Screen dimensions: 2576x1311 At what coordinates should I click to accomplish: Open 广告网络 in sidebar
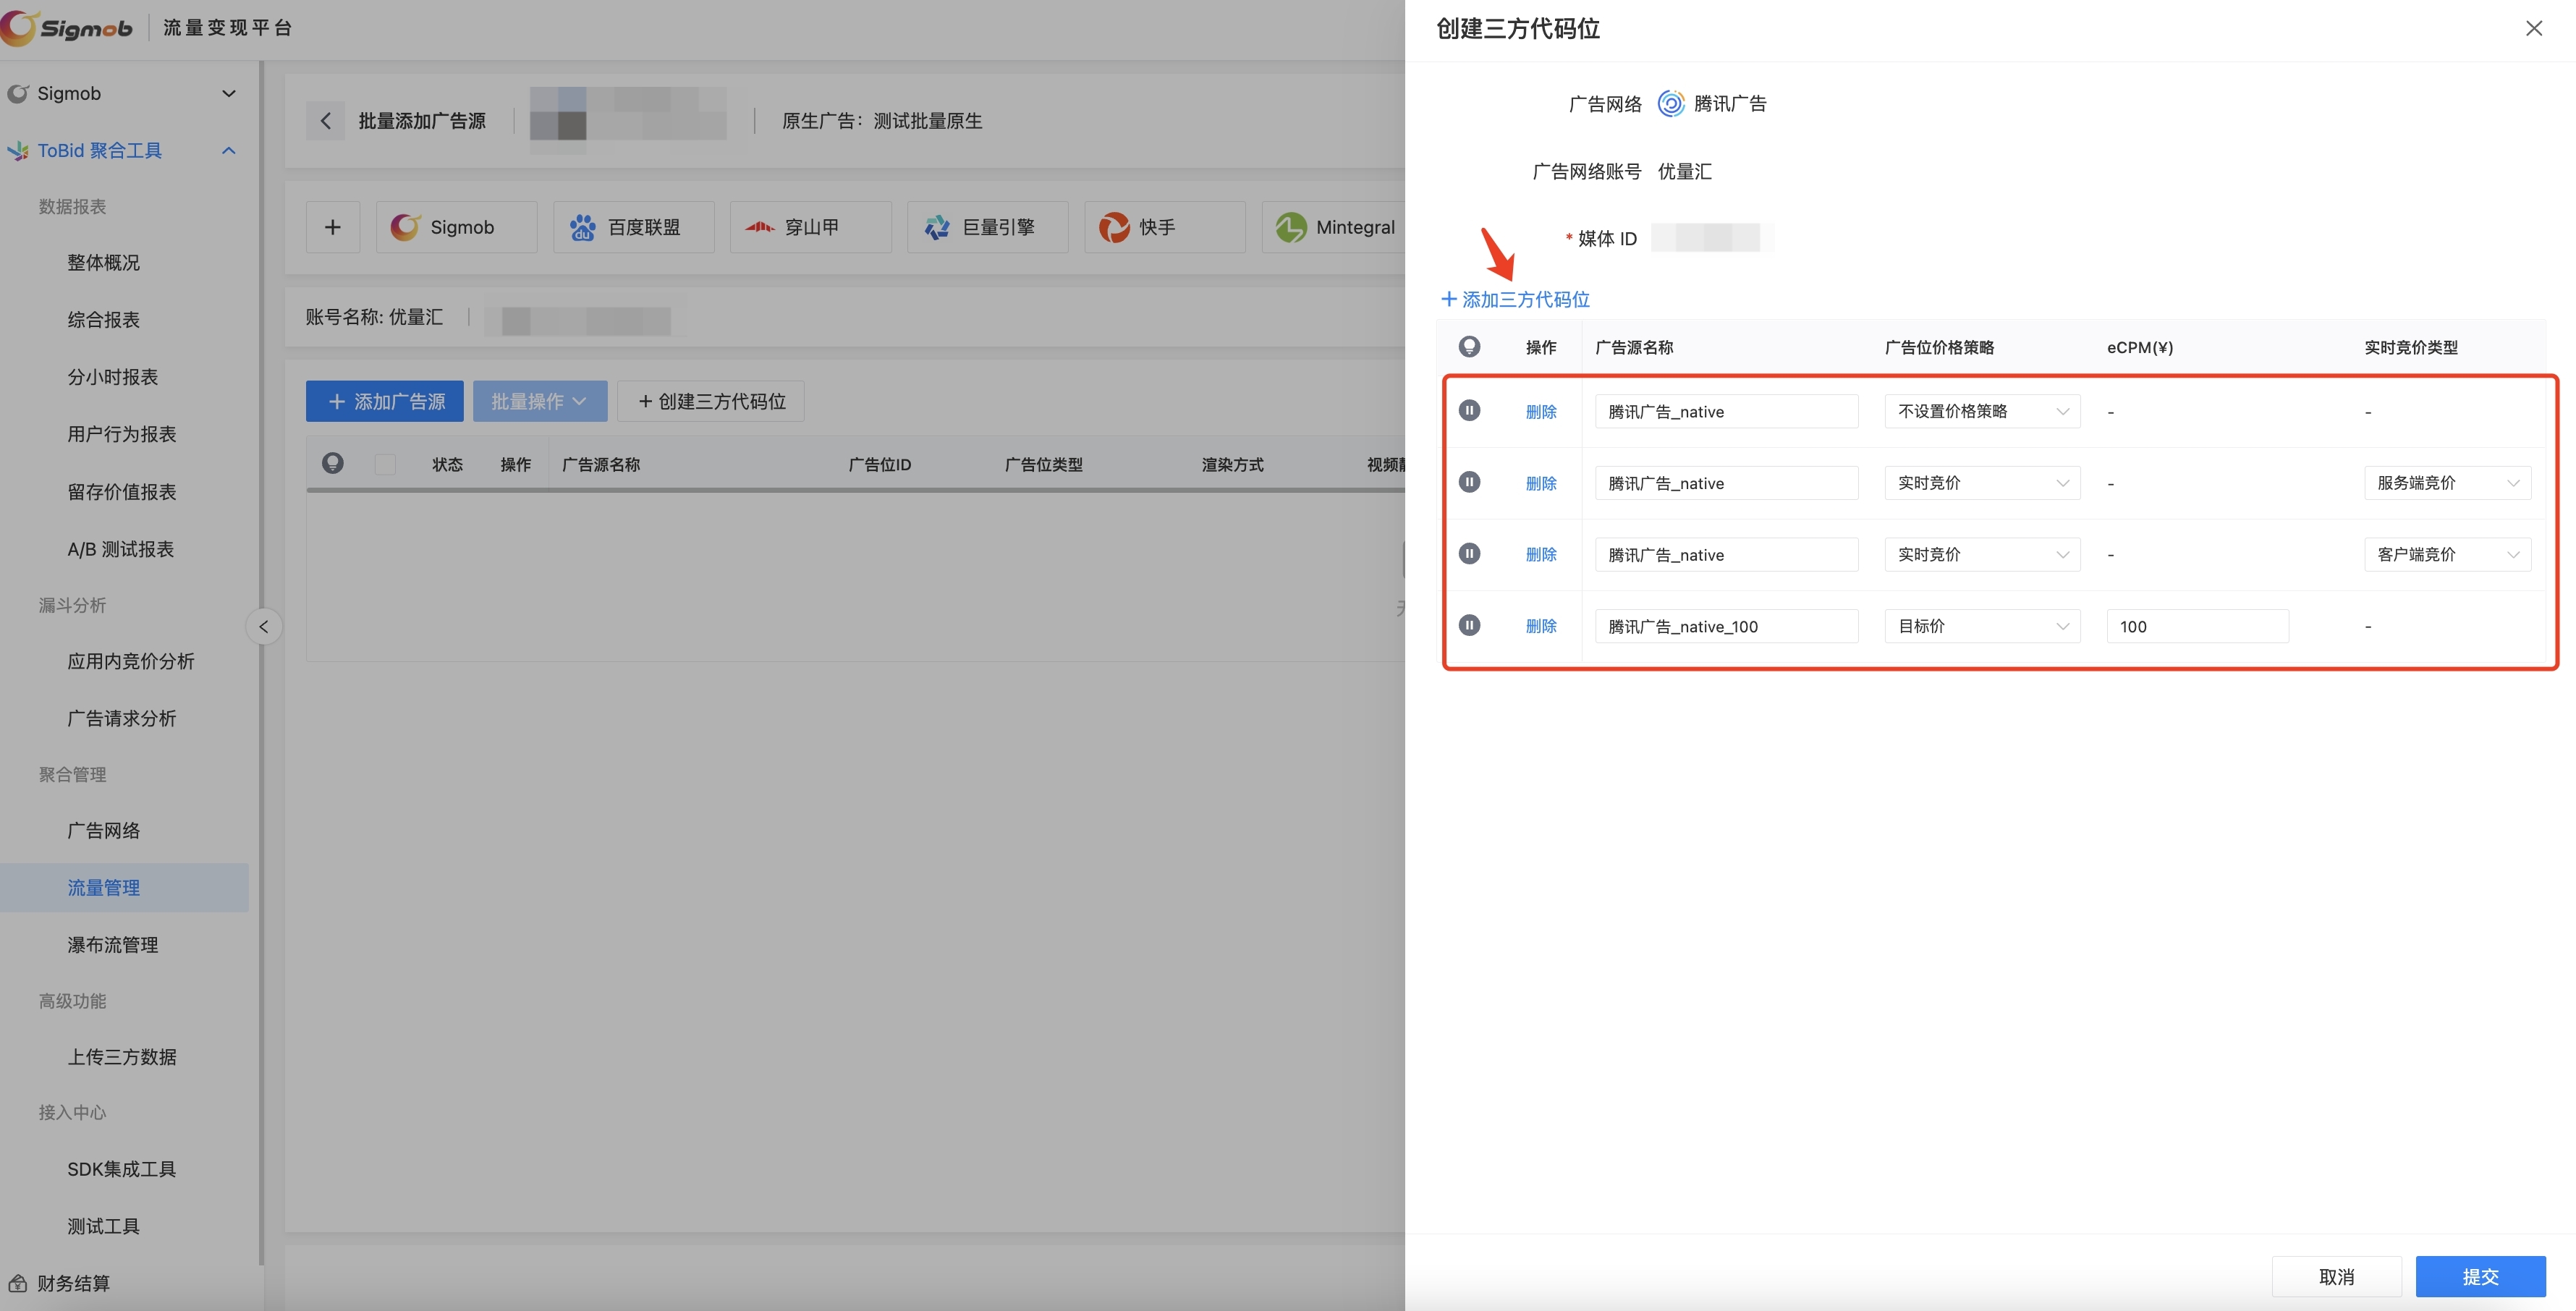pos(104,830)
